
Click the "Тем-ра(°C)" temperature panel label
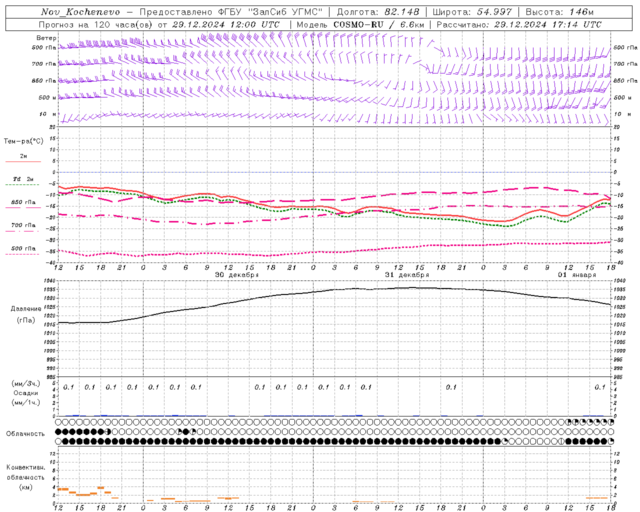[23, 141]
